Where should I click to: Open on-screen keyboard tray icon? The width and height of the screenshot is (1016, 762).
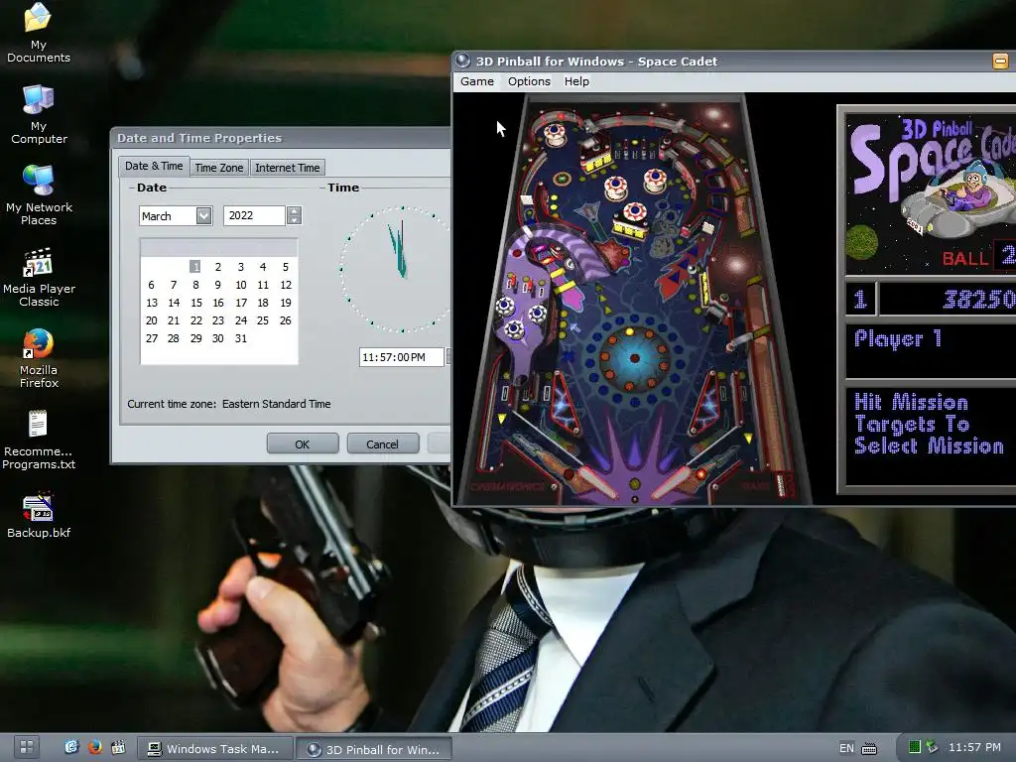point(869,748)
